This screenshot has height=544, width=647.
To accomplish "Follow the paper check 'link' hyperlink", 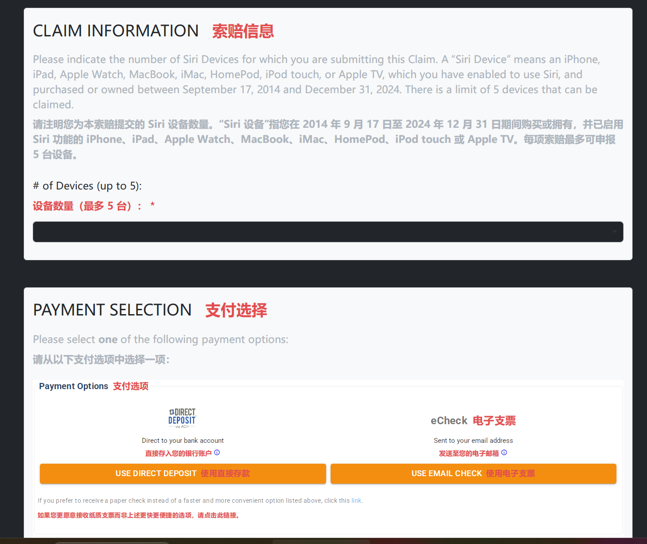I will click(356, 501).
